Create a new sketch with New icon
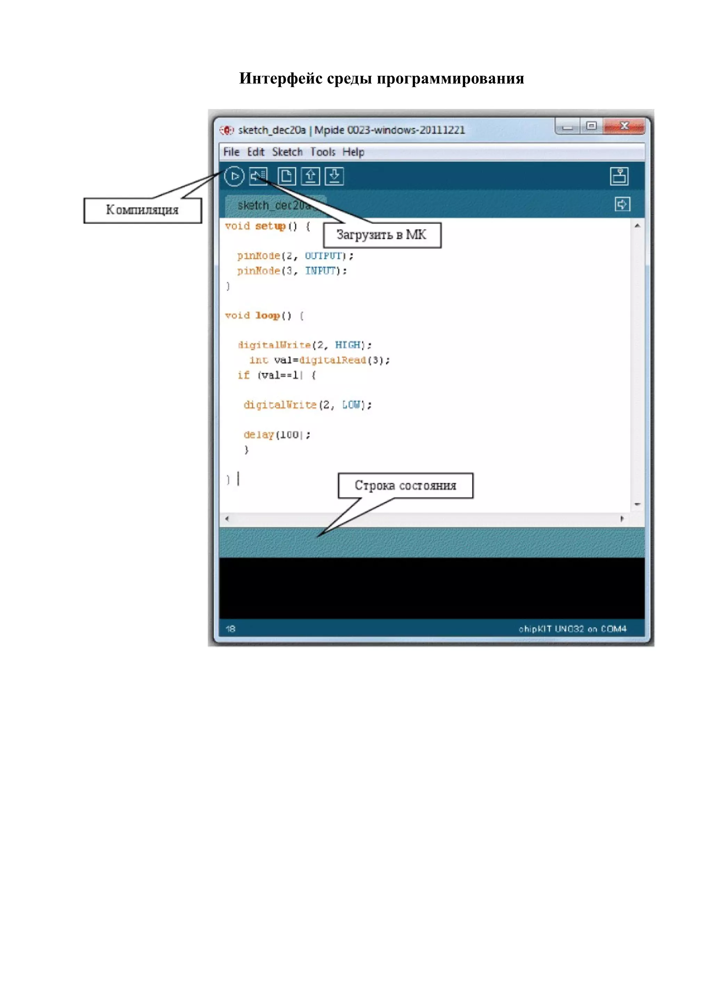Screen dimensions: 712x1007 pyautogui.click(x=286, y=176)
